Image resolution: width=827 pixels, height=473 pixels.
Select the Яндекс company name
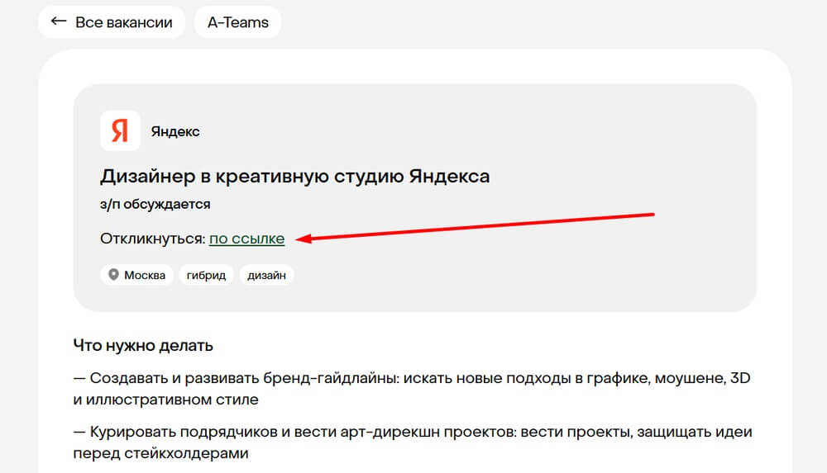tap(175, 132)
